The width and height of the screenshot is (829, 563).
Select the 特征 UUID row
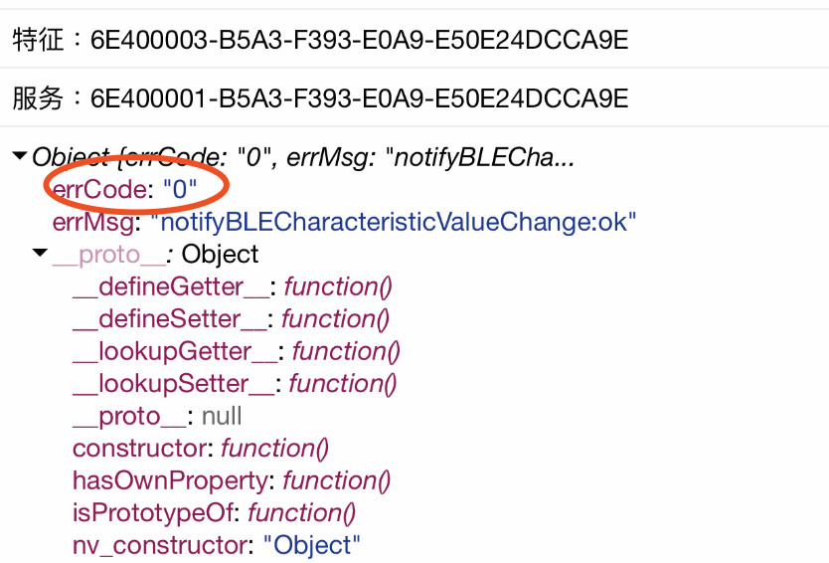coord(319,40)
